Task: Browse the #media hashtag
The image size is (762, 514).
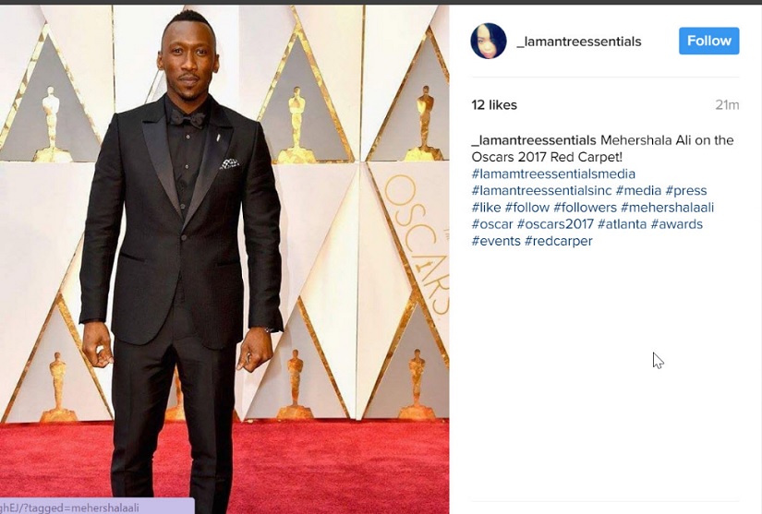Action: pos(638,190)
